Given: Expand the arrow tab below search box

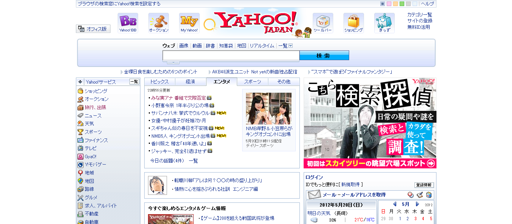Looking at the screenshot, I should (x=173, y=62).
